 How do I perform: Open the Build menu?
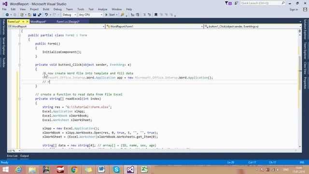(46, 9)
